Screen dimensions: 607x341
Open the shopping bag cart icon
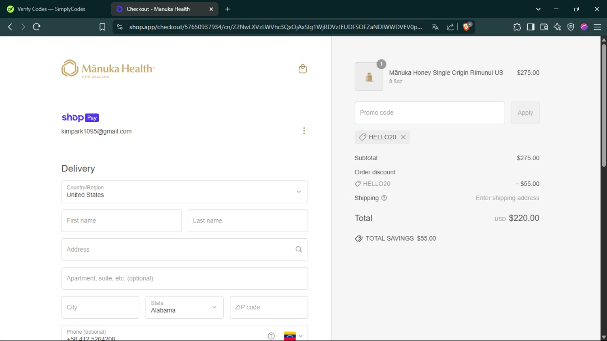coord(303,69)
